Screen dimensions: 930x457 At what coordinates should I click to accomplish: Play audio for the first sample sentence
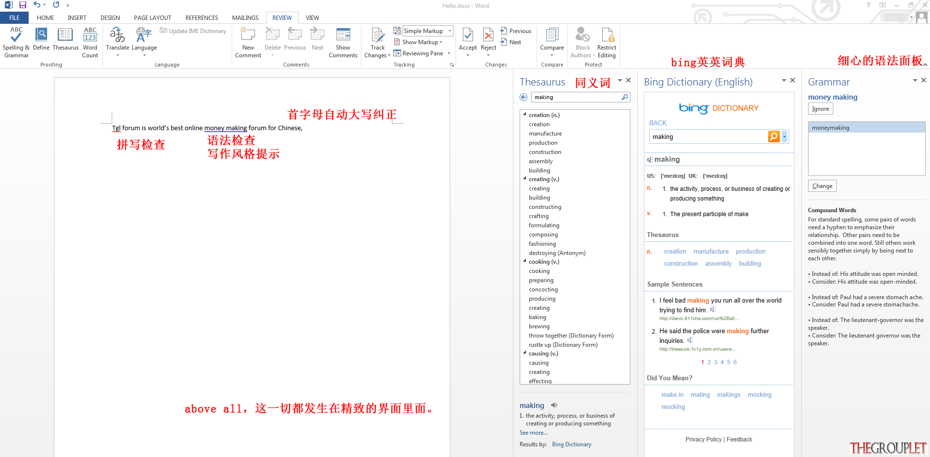pyautogui.click(x=713, y=310)
